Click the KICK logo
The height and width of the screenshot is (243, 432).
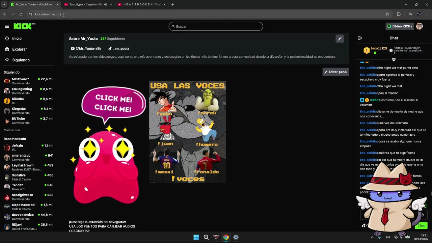point(24,26)
